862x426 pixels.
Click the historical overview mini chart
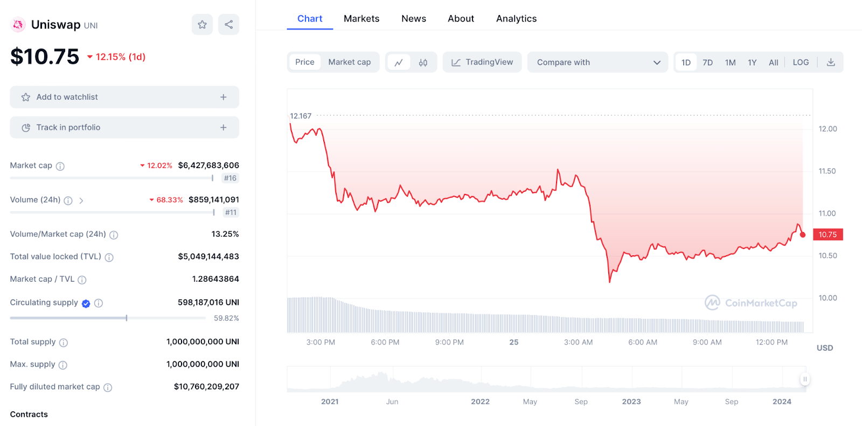coord(547,379)
